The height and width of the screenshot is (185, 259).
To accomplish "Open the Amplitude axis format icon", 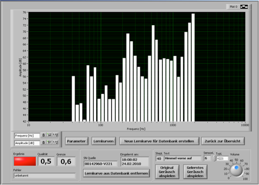I will (x=55, y=143).
